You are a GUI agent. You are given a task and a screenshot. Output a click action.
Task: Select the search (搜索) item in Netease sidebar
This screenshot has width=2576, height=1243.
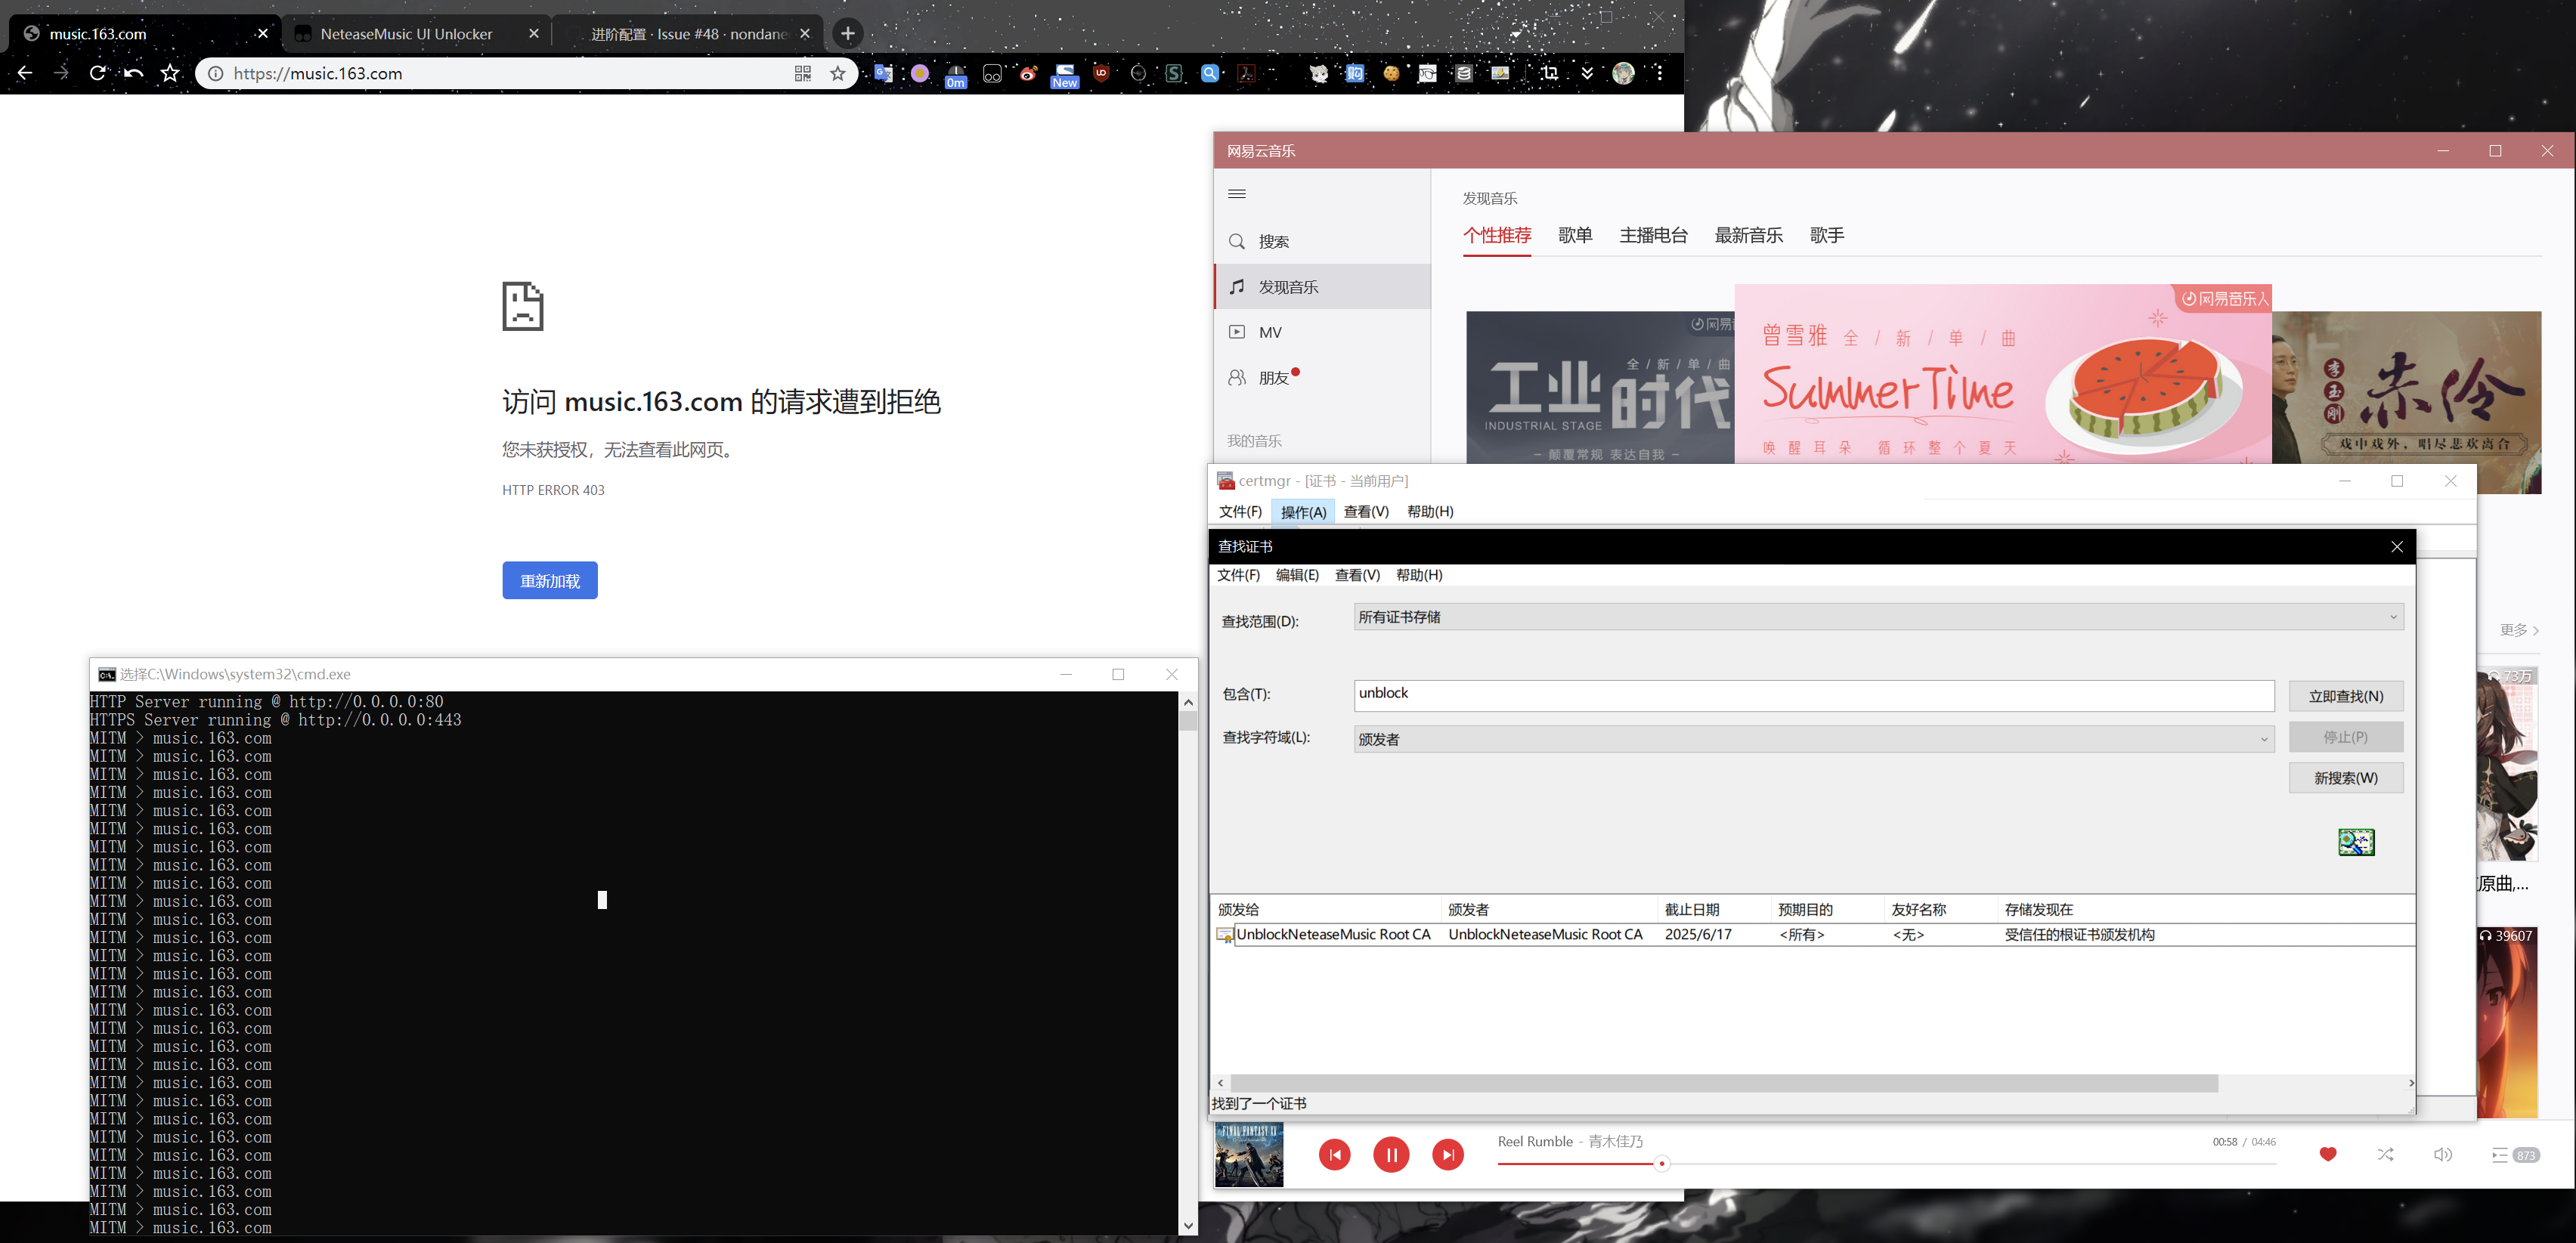click(1272, 241)
